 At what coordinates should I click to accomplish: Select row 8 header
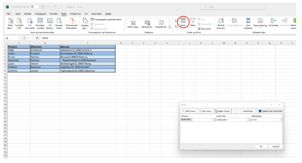point(5,71)
